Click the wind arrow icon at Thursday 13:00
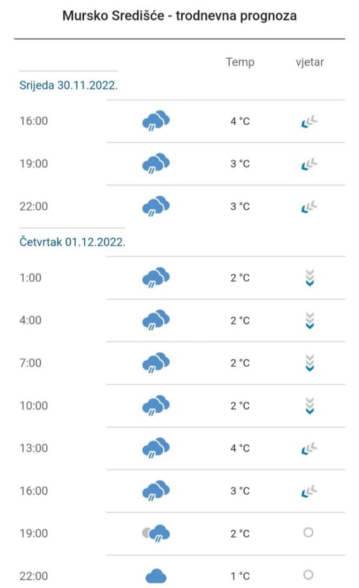The image size is (359, 588). click(309, 448)
